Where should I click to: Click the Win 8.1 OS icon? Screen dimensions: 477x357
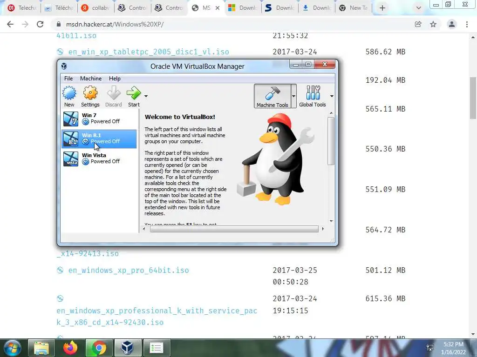71,139
